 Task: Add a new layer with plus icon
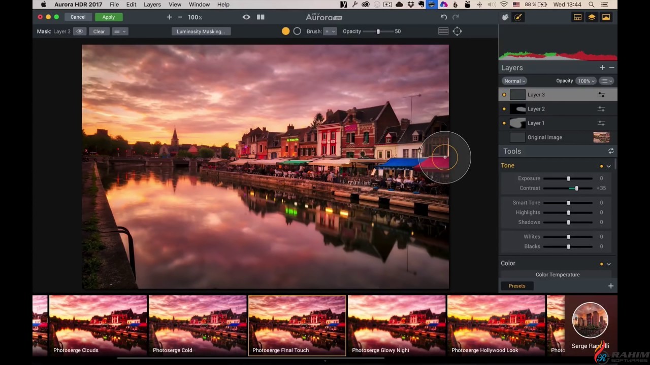tap(602, 67)
